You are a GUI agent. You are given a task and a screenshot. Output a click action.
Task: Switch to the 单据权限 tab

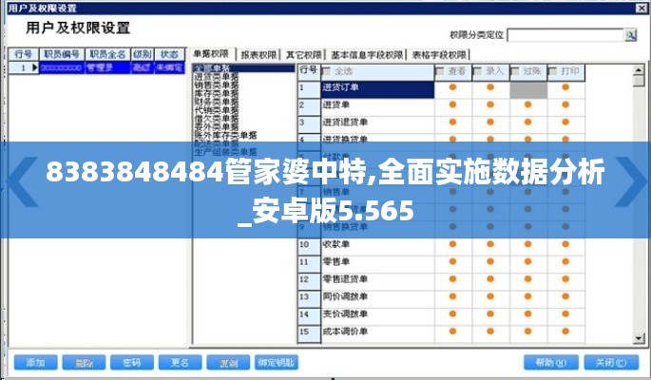(x=212, y=54)
